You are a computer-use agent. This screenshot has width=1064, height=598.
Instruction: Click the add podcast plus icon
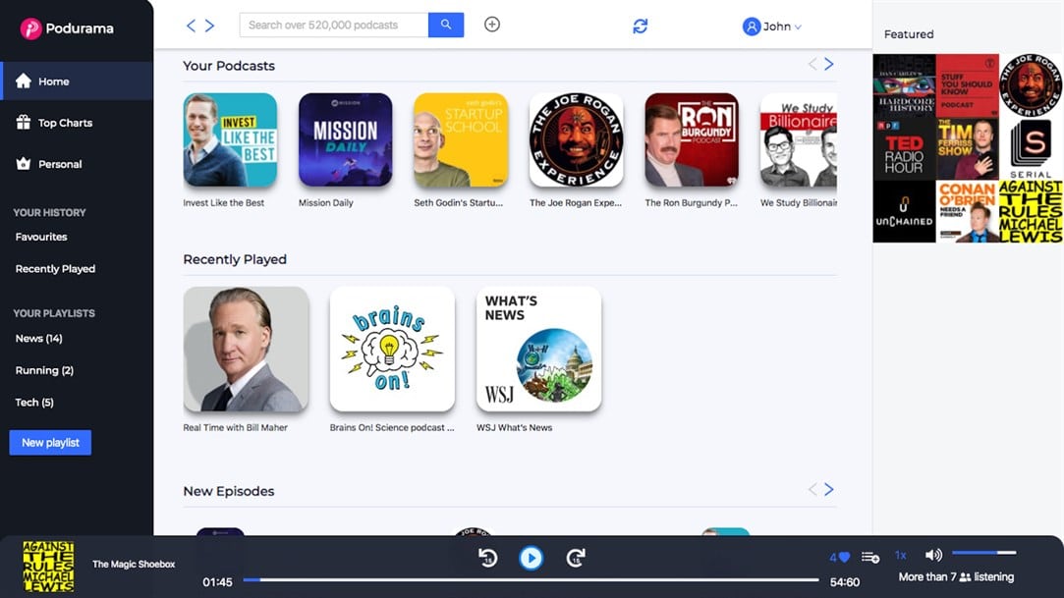click(491, 24)
